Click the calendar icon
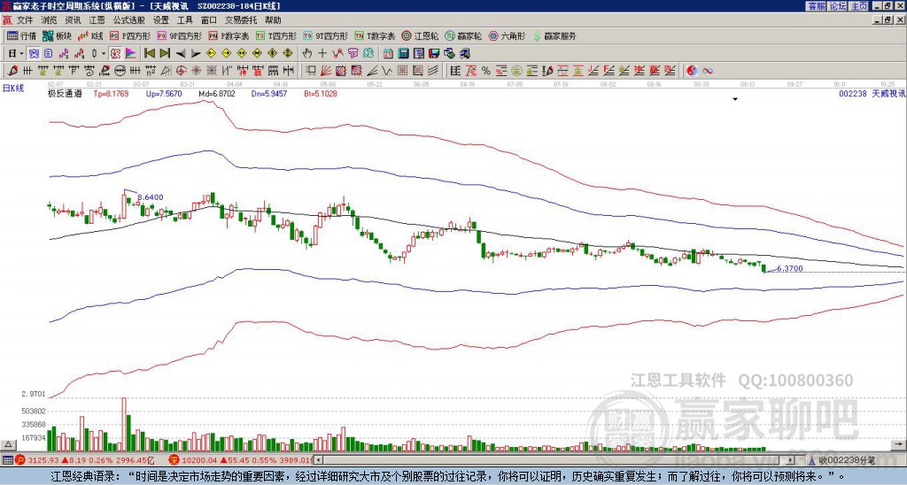Screen dimensions: 907x485 tap(388, 54)
